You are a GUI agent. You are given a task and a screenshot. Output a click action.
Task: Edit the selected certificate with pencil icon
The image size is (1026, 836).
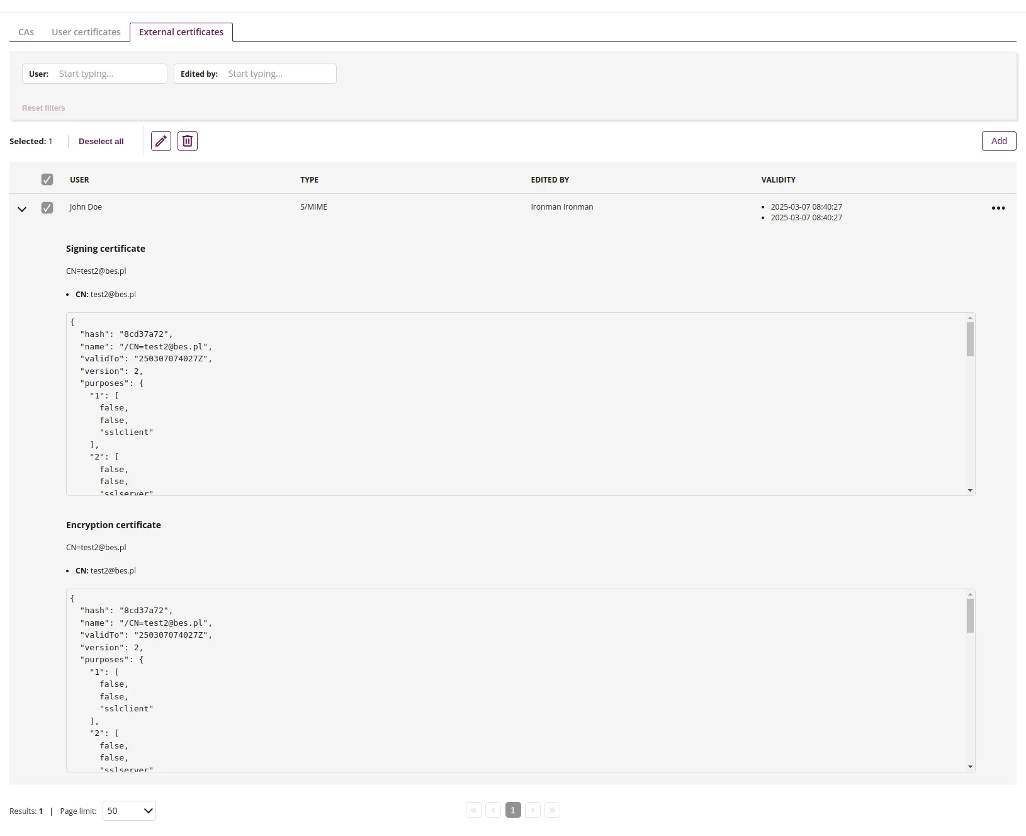coord(161,141)
